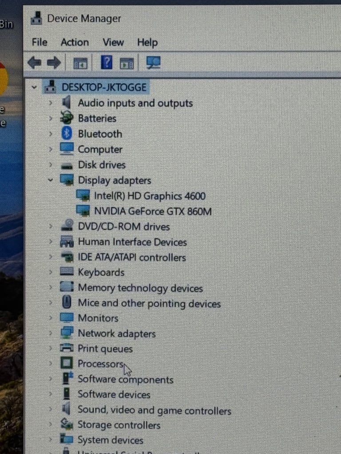Click the Processors chip icon
Screen dimensions: 341x454
67,363
